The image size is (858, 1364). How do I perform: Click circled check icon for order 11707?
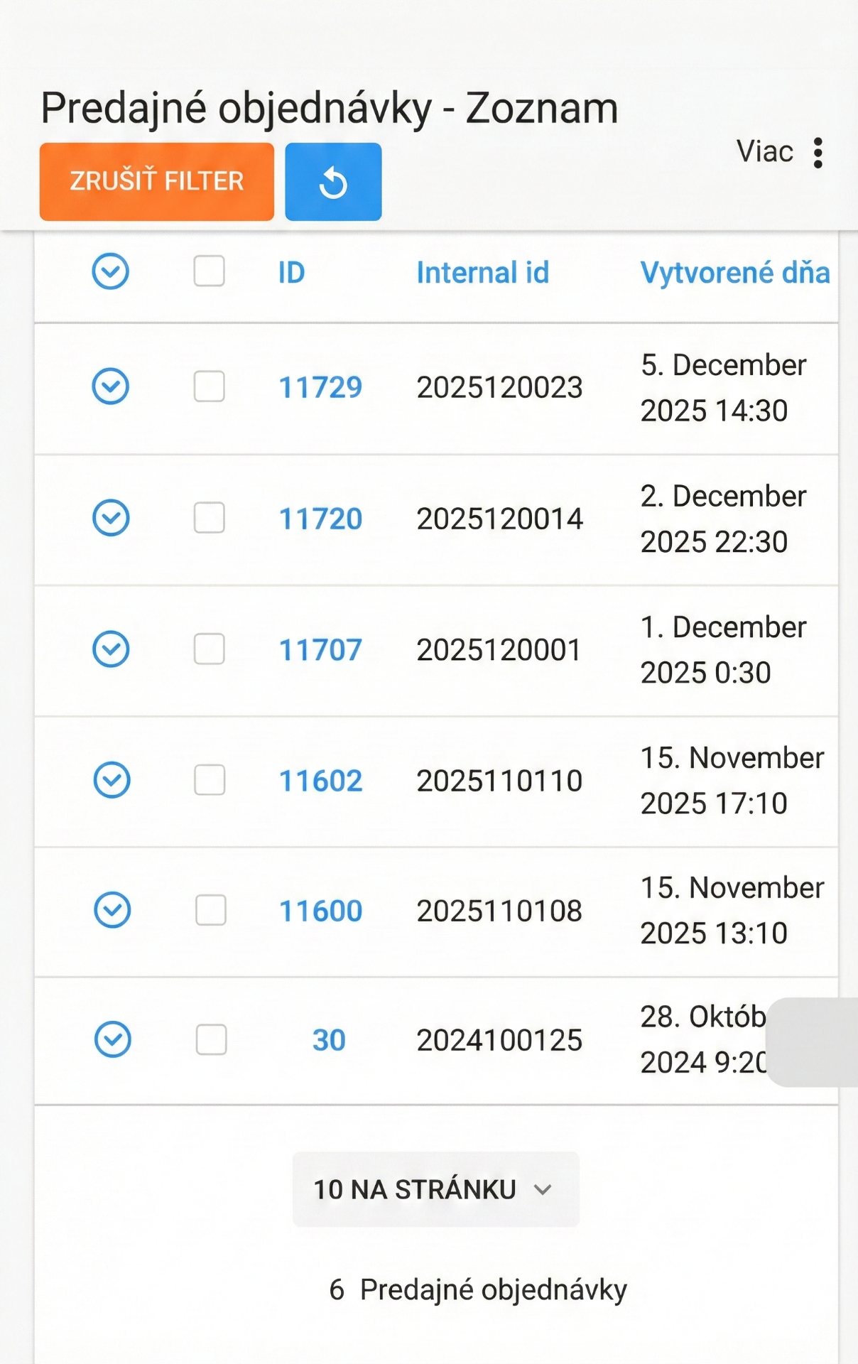click(111, 649)
